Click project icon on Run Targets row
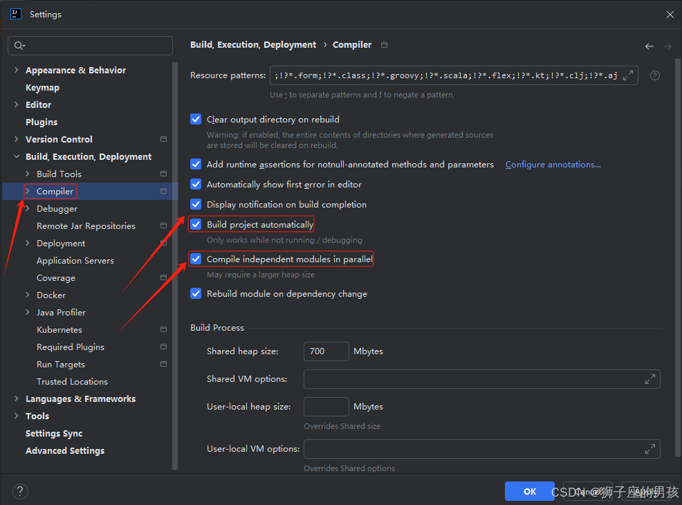The width and height of the screenshot is (682, 505). 163,364
